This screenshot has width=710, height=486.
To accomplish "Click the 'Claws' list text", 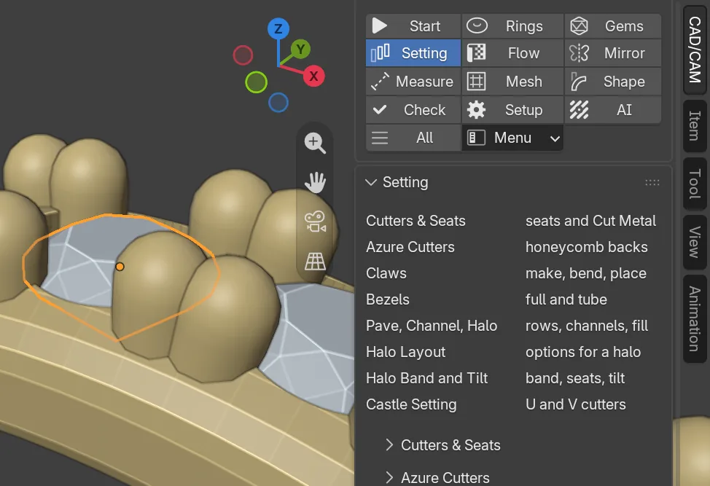I will pos(386,273).
